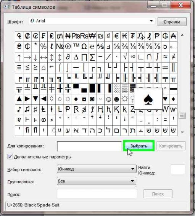Click the character grid scrollbar thumb
This screenshot has width=195, height=216.
(182, 115)
